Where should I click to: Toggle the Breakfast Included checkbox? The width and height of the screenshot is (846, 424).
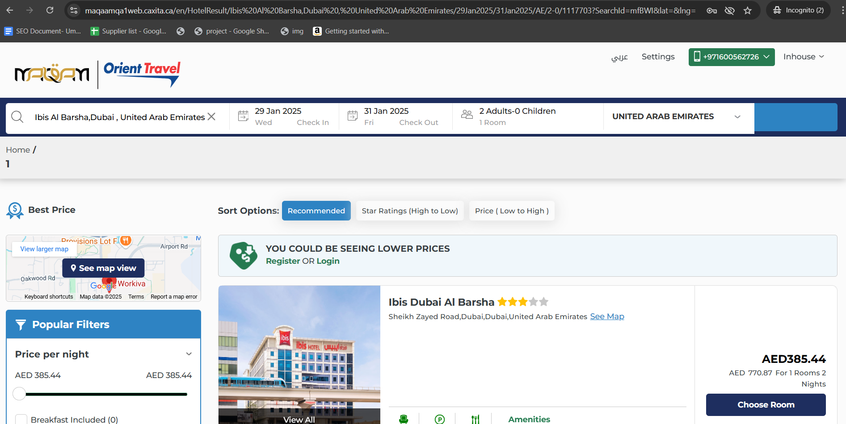pos(21,419)
